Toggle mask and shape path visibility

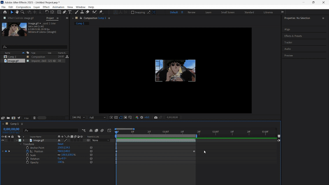120,118
